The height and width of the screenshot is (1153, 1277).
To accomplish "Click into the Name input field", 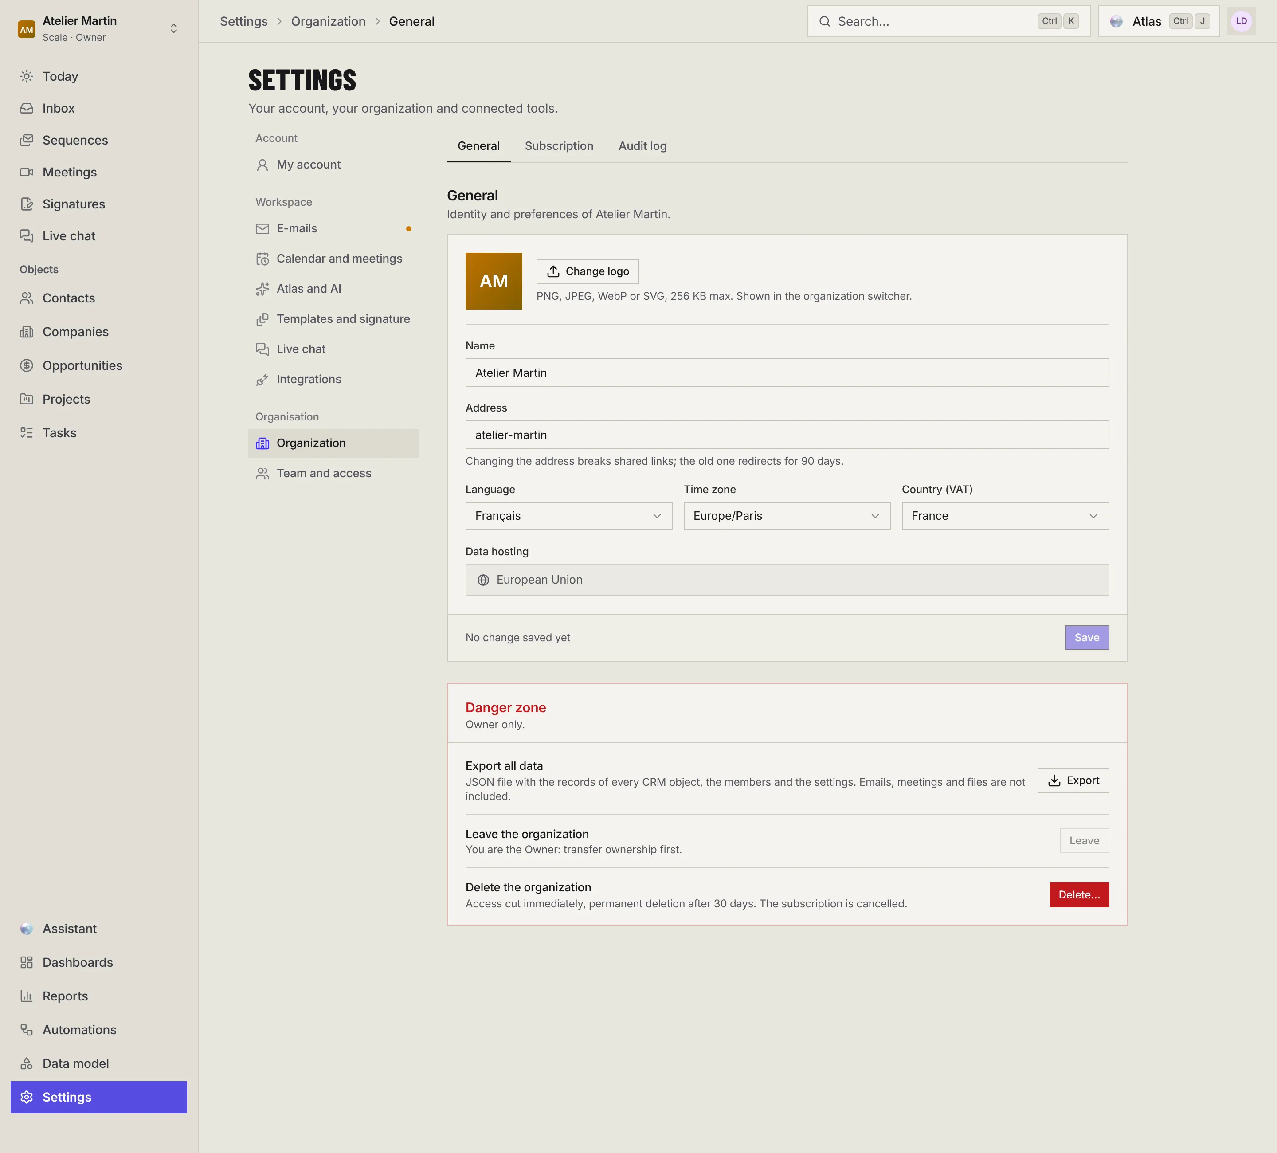I will click(787, 373).
